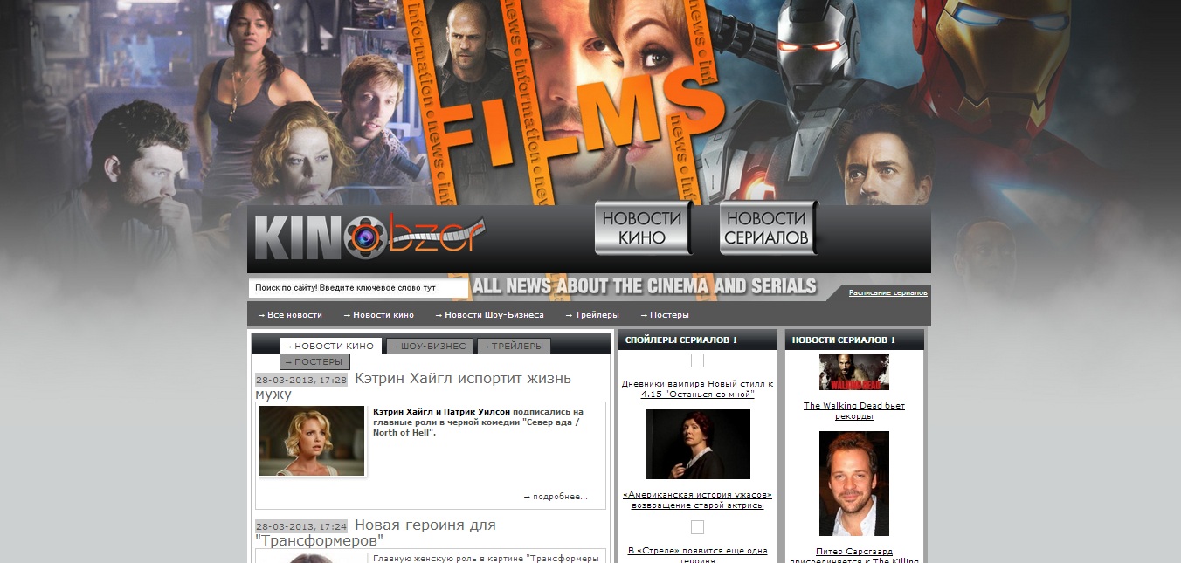
Task: Switch to the ПОСТЕРЫ content tab
Action: [x=314, y=362]
